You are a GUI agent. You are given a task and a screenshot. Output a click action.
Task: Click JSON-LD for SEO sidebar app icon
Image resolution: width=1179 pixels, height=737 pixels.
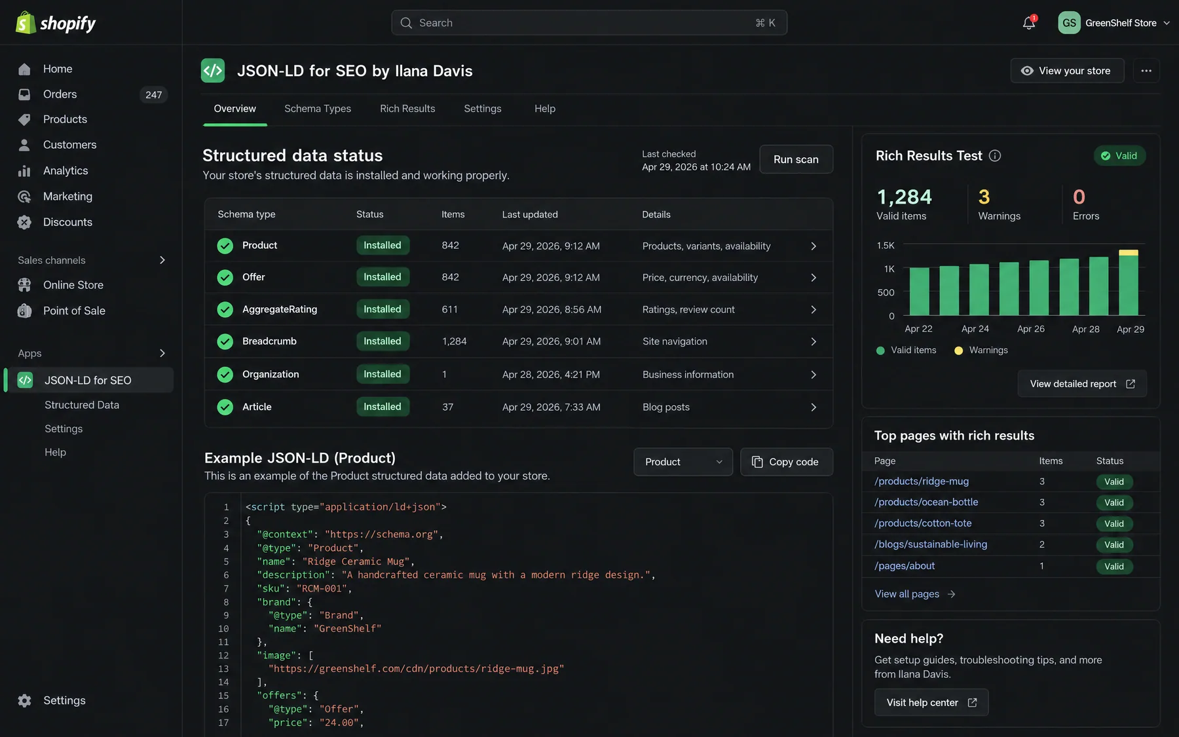tap(25, 380)
